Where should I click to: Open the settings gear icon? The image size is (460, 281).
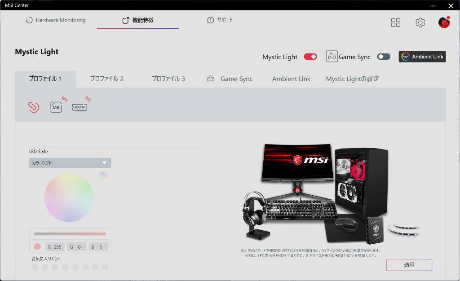[x=420, y=22]
